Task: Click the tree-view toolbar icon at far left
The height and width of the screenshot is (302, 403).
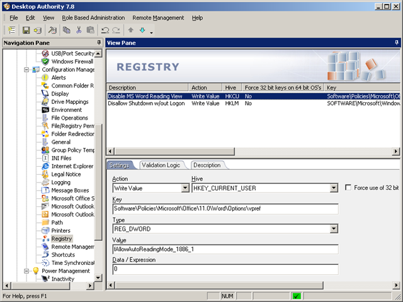Action: [x=11, y=30]
